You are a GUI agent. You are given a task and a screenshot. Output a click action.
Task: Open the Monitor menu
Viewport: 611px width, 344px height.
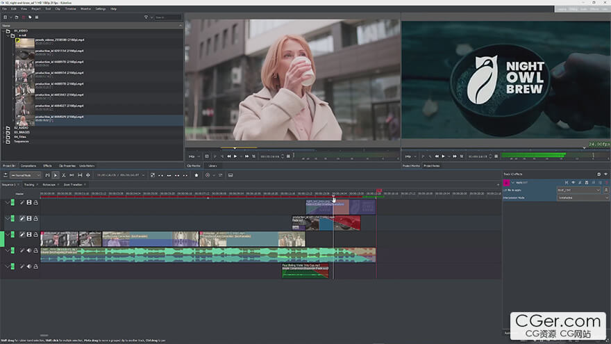click(85, 8)
